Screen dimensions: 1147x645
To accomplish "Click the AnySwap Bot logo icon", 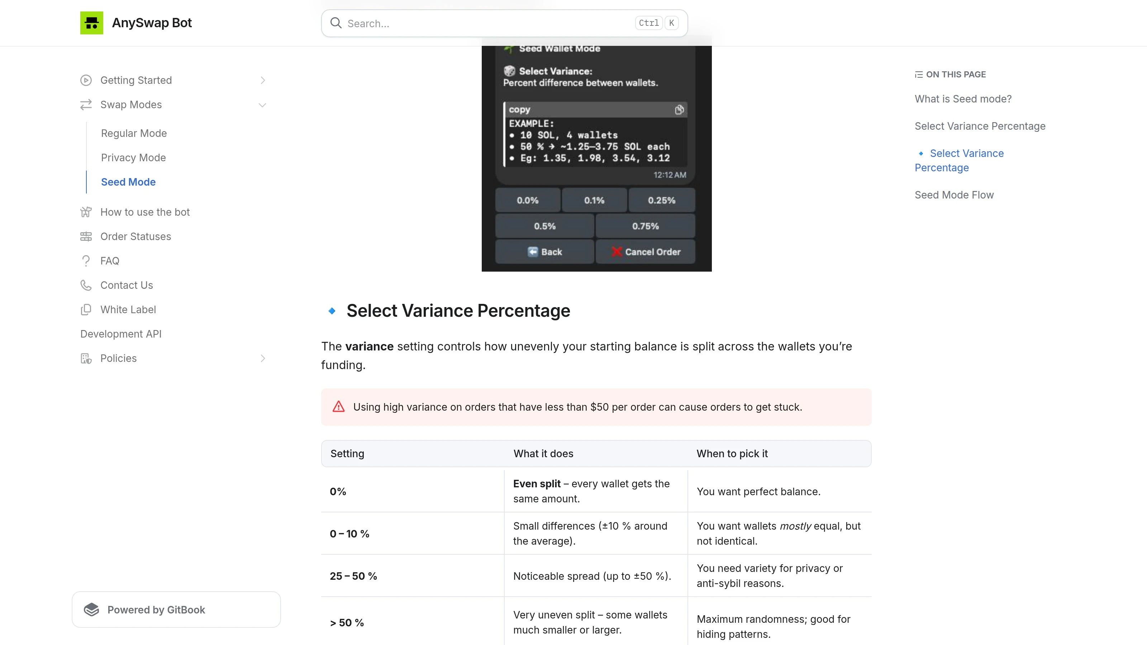I will coord(91,23).
